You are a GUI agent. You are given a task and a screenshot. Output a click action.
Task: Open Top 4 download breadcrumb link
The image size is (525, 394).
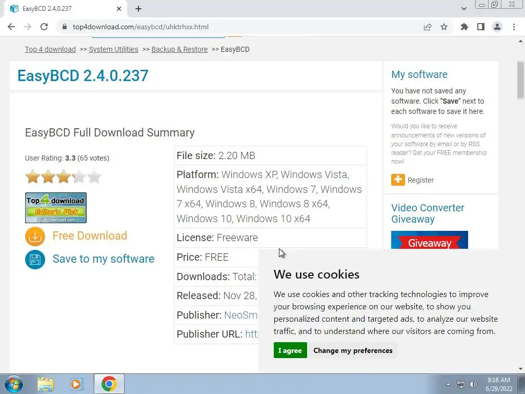click(x=50, y=49)
